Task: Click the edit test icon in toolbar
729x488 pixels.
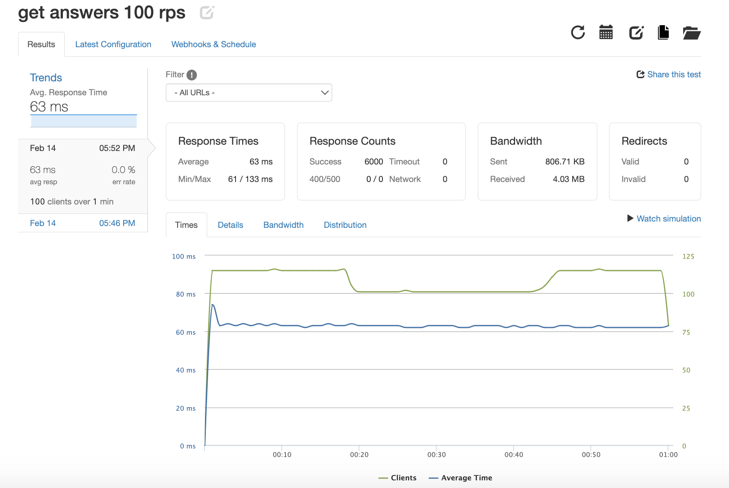Action: click(x=636, y=32)
